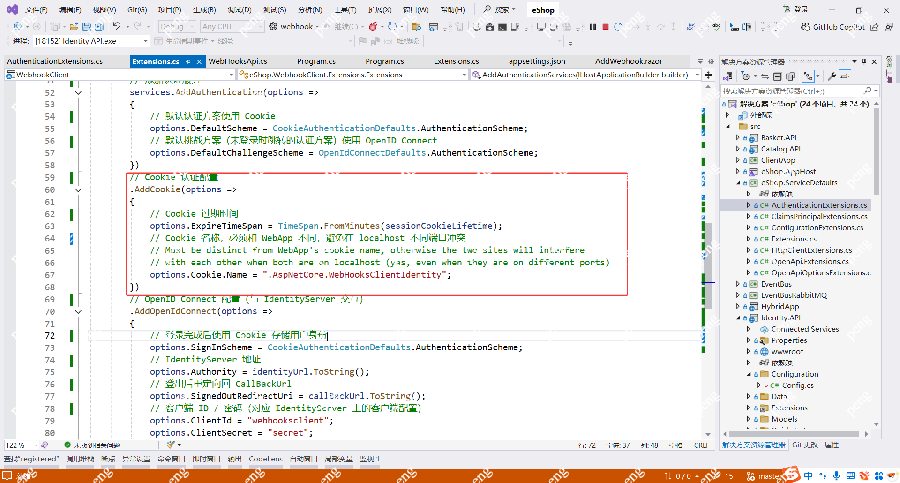Stop debugging with the red square
Viewport: 900px width, 483px height.
click(x=606, y=27)
